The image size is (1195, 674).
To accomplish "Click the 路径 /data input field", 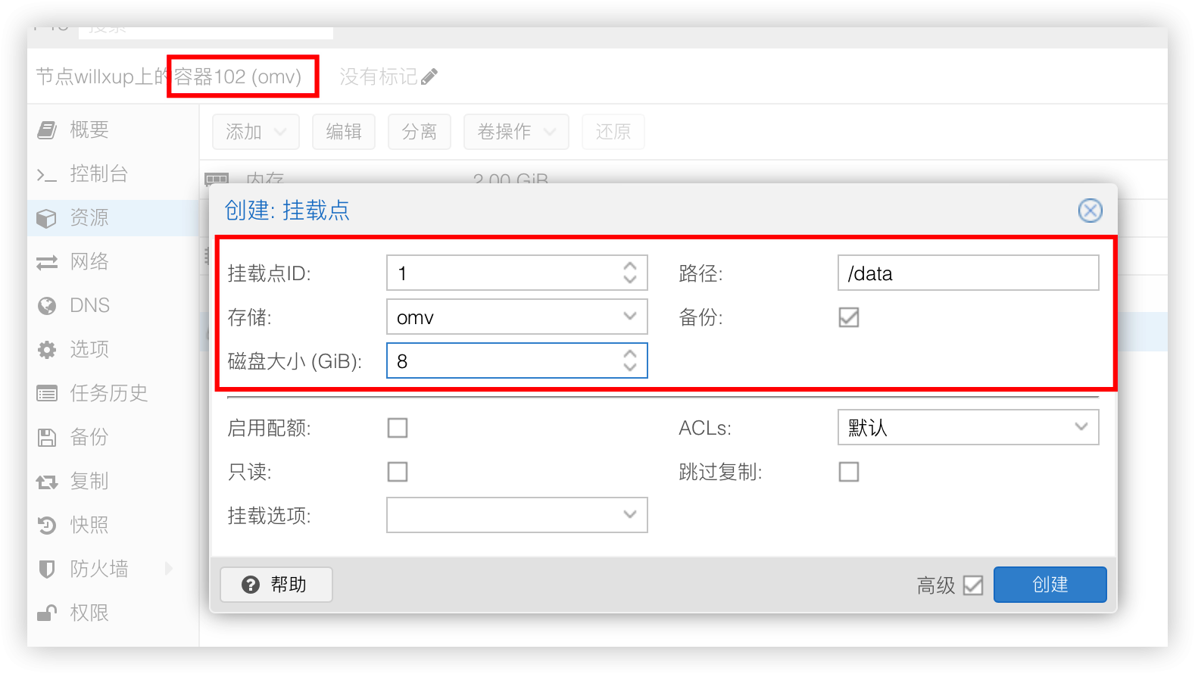I will 969,273.
